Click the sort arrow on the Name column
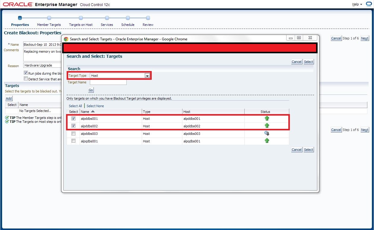Screen dimensions: 374x230 [x=93, y=111]
